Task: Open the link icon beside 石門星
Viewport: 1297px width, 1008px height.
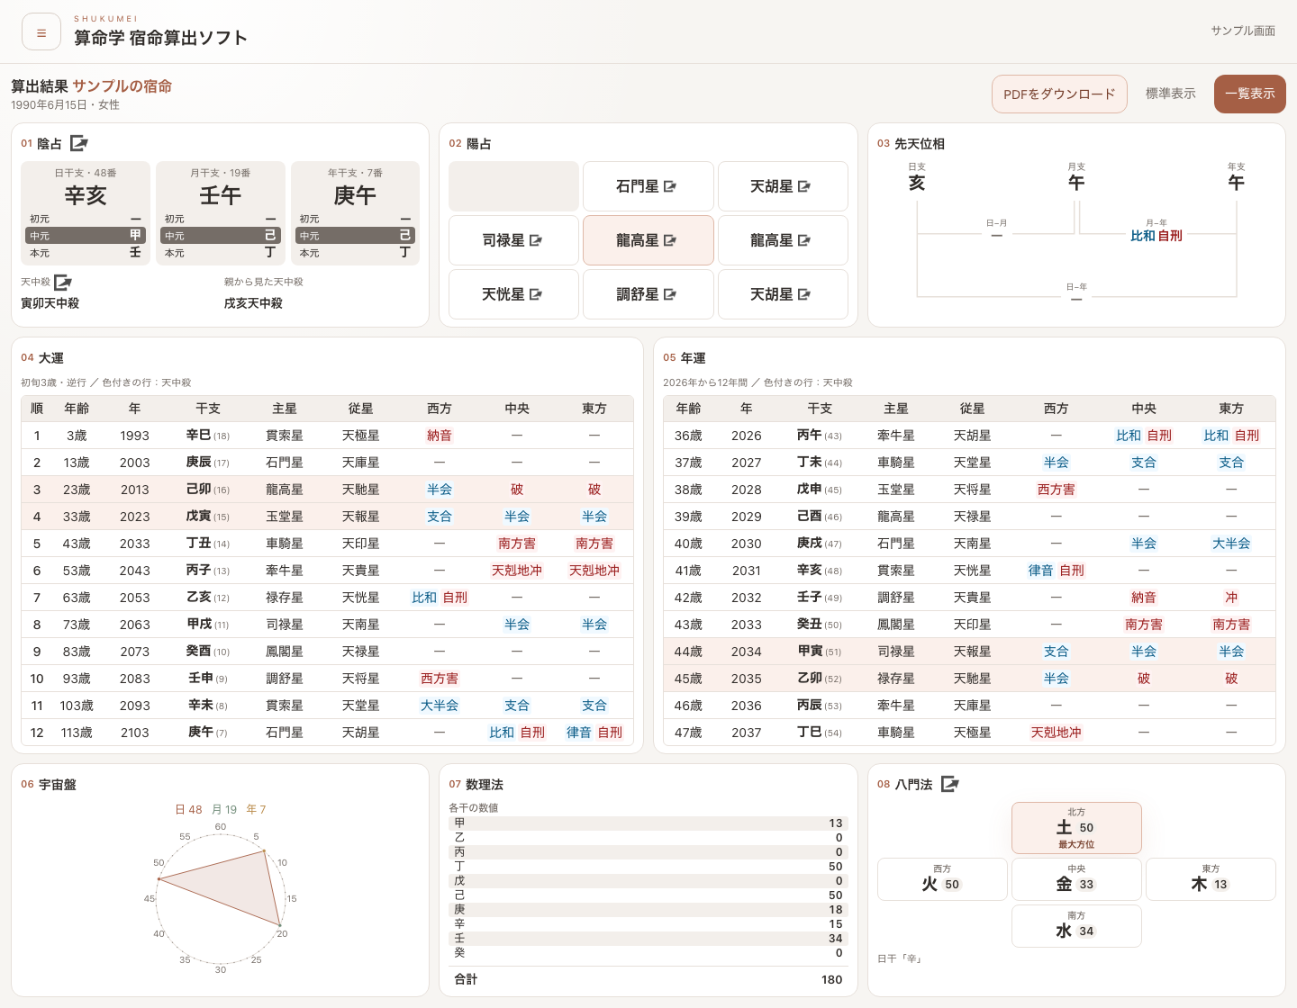Action: [670, 186]
